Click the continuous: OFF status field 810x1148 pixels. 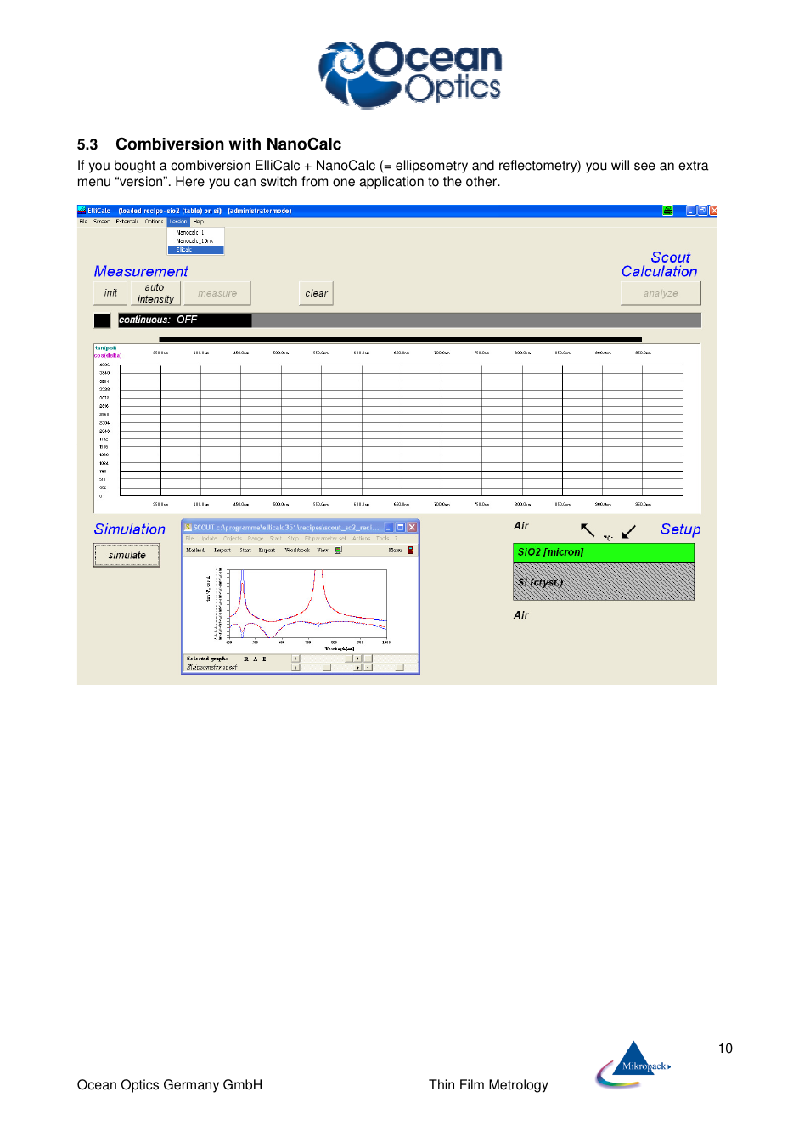[x=184, y=320]
